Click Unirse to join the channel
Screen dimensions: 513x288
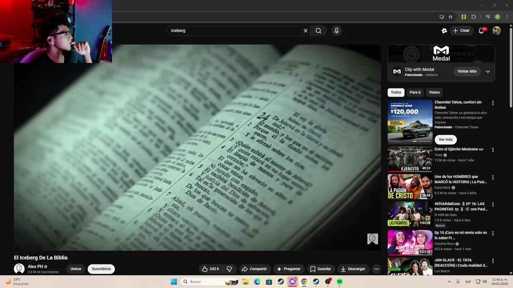pos(76,269)
